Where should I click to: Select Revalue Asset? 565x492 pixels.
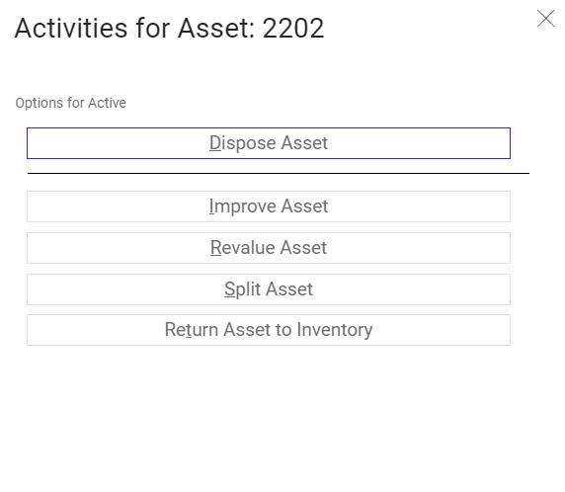point(269,248)
